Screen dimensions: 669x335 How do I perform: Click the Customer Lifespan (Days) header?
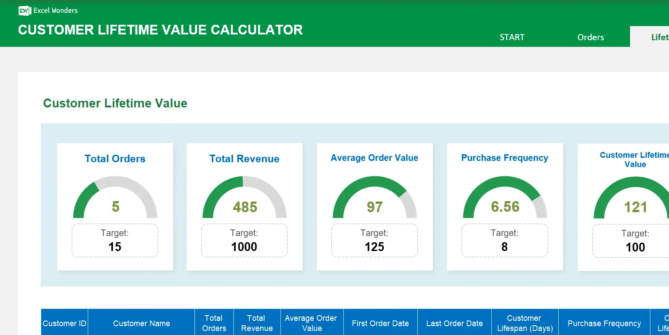click(525, 323)
